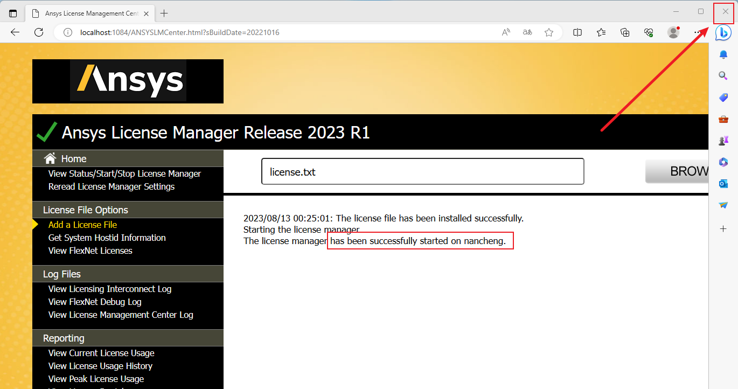Viewport: 738px width, 389px height.
Task: Open the Outlook sidebar icon
Action: pos(723,184)
